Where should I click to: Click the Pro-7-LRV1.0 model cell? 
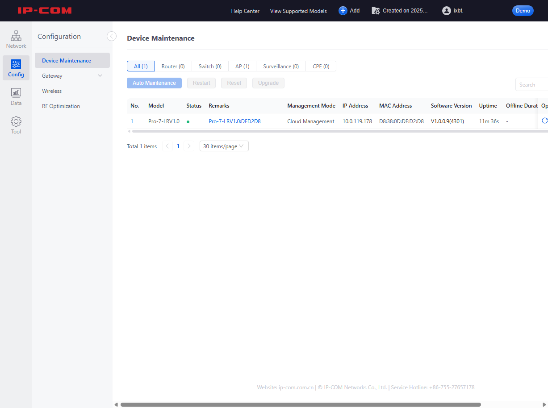164,121
